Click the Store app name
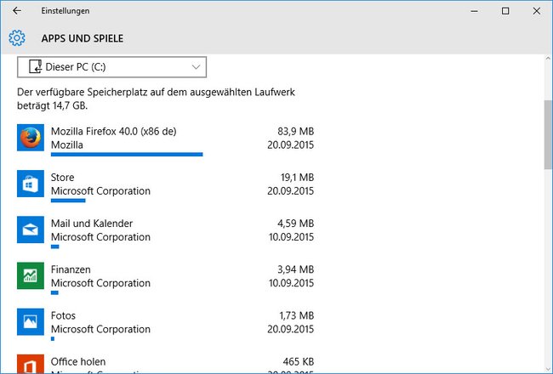 point(62,178)
